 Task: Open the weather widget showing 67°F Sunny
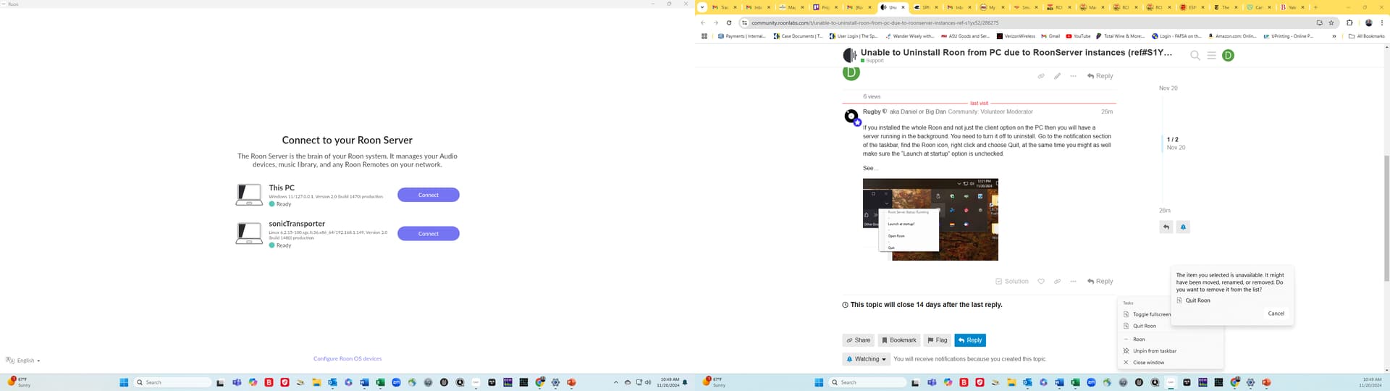coord(19,382)
